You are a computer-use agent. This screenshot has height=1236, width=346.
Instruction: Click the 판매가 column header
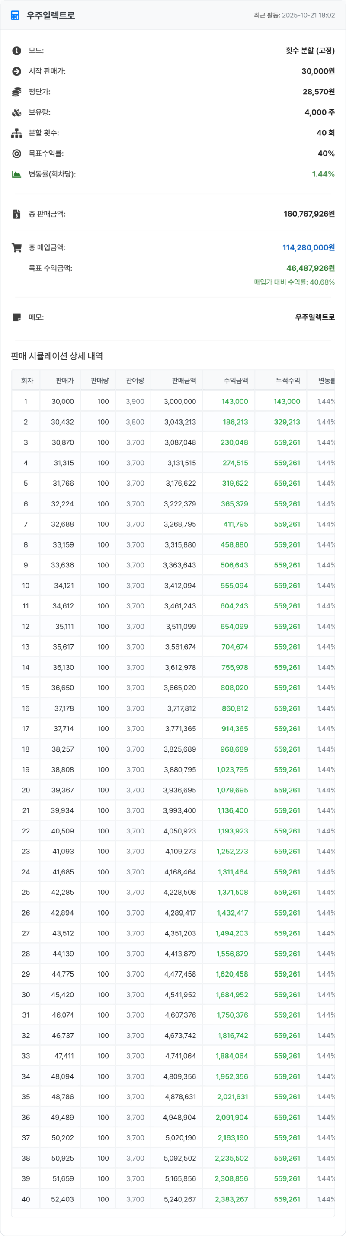click(x=65, y=381)
